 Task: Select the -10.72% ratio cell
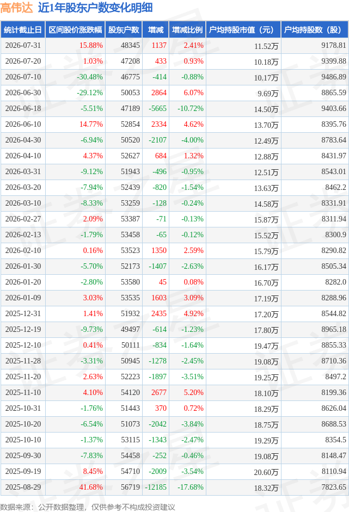(191, 108)
